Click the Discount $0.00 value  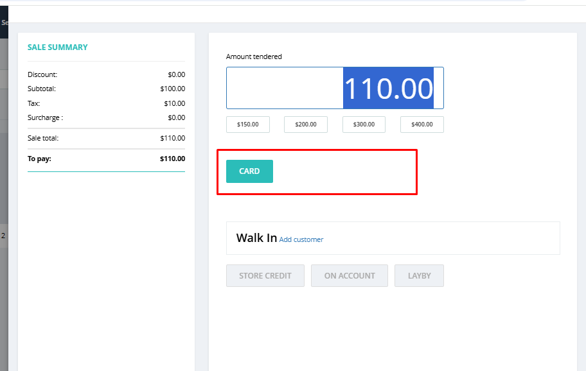(x=176, y=74)
